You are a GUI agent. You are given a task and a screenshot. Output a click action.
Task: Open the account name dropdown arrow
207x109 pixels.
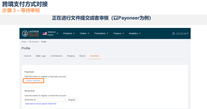click(188, 34)
